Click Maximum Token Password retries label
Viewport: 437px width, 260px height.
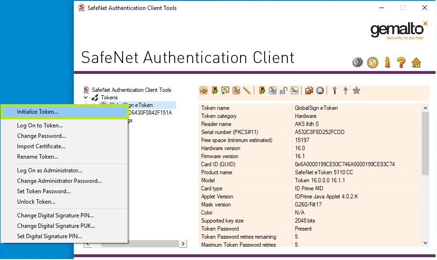[x=238, y=245]
